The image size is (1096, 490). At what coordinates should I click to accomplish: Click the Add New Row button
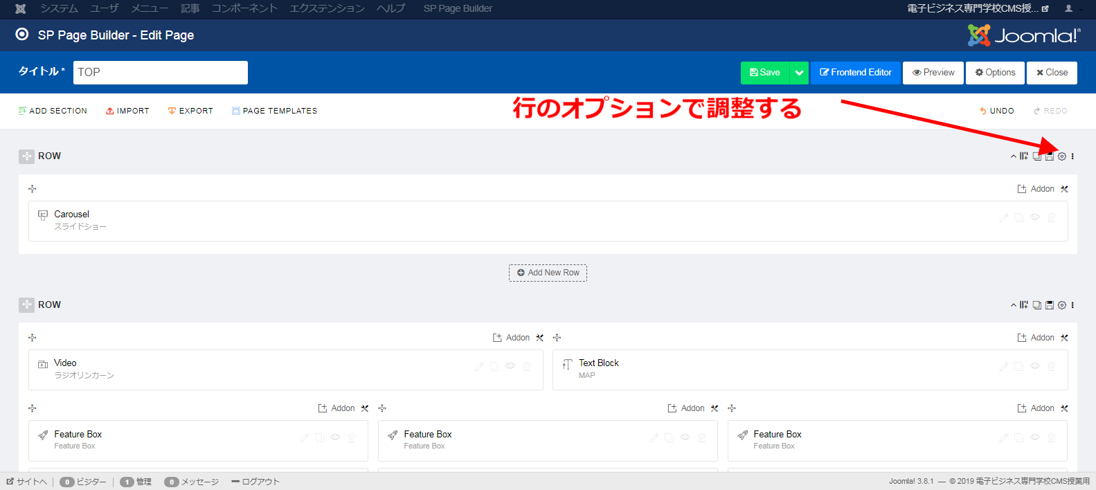click(x=548, y=273)
